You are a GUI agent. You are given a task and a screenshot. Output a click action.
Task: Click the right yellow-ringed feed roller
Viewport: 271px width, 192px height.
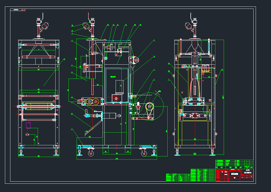96,101
